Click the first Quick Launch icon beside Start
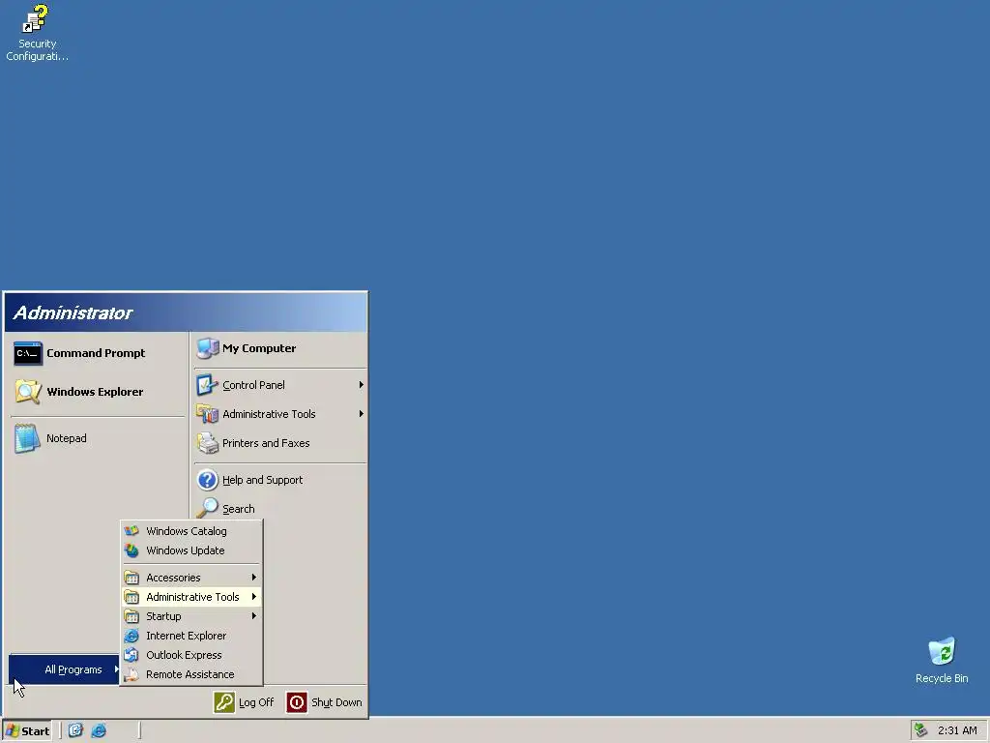 [x=75, y=730]
